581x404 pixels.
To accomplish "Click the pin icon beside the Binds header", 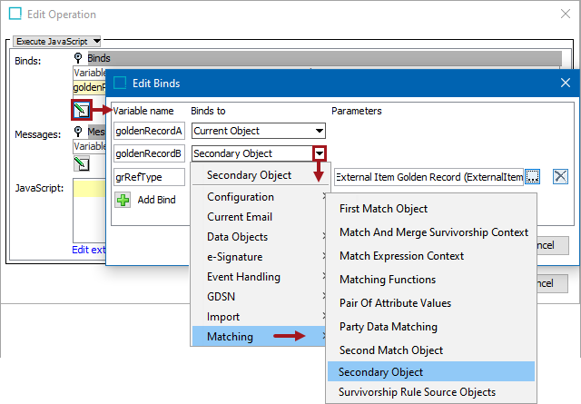I will pos(78,58).
